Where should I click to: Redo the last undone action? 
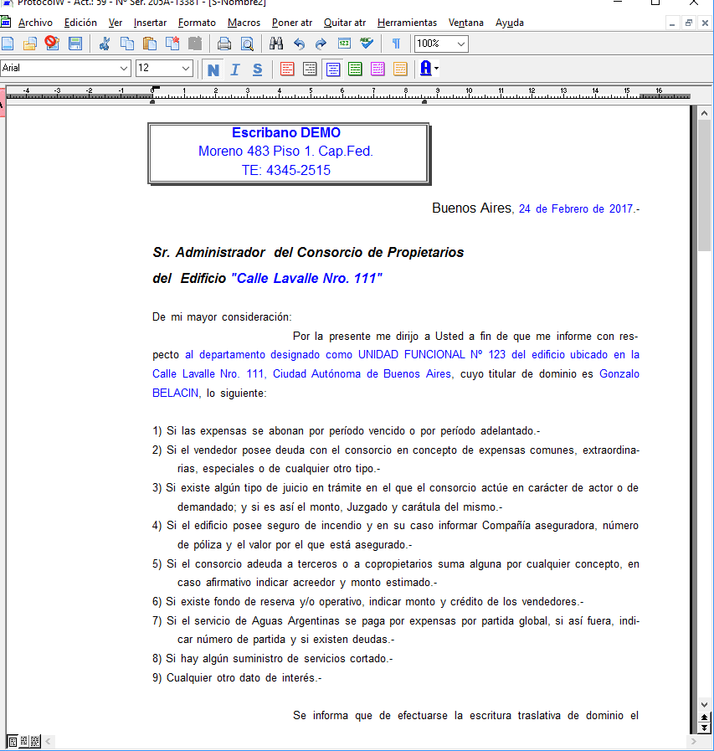point(321,44)
